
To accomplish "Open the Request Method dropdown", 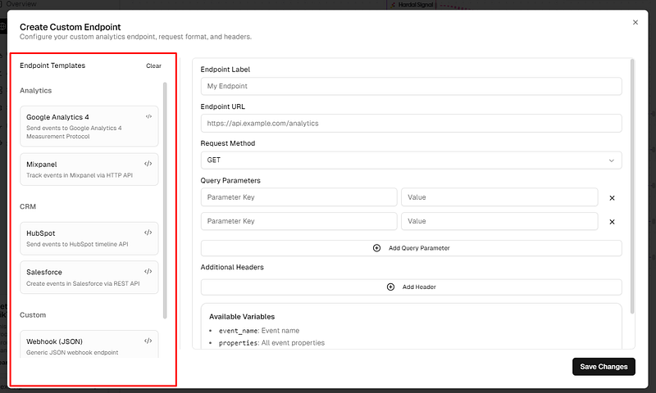I will tap(412, 160).
